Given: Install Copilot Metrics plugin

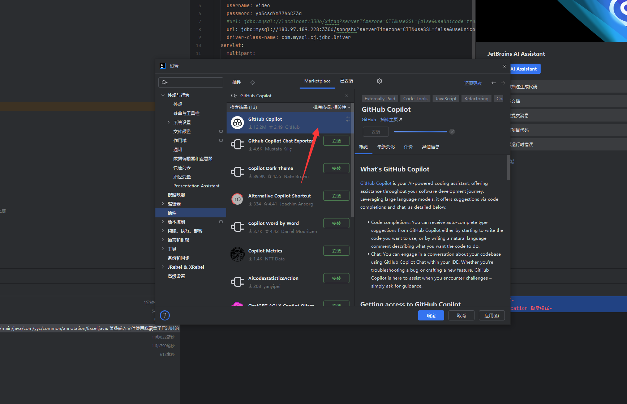Looking at the screenshot, I should [336, 251].
